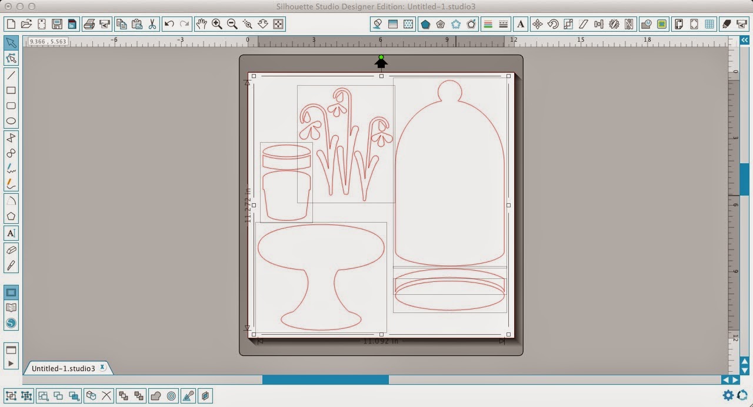Undo the last action

click(169, 24)
